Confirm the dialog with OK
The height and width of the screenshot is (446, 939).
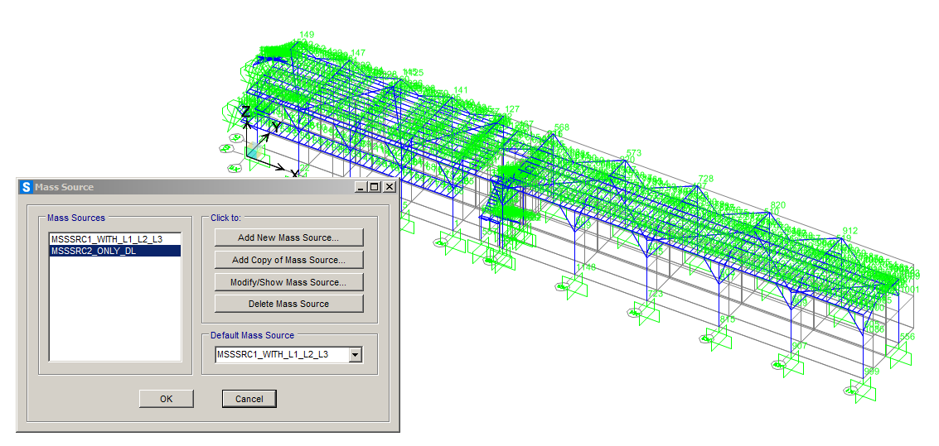coord(166,399)
